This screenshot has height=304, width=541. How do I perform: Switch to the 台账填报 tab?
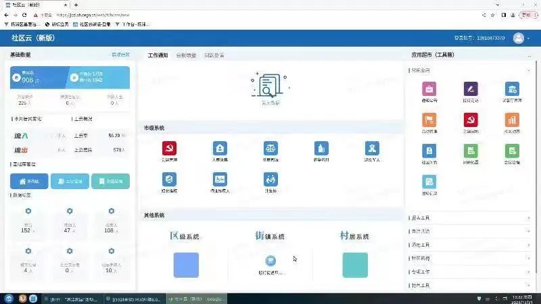click(x=186, y=55)
